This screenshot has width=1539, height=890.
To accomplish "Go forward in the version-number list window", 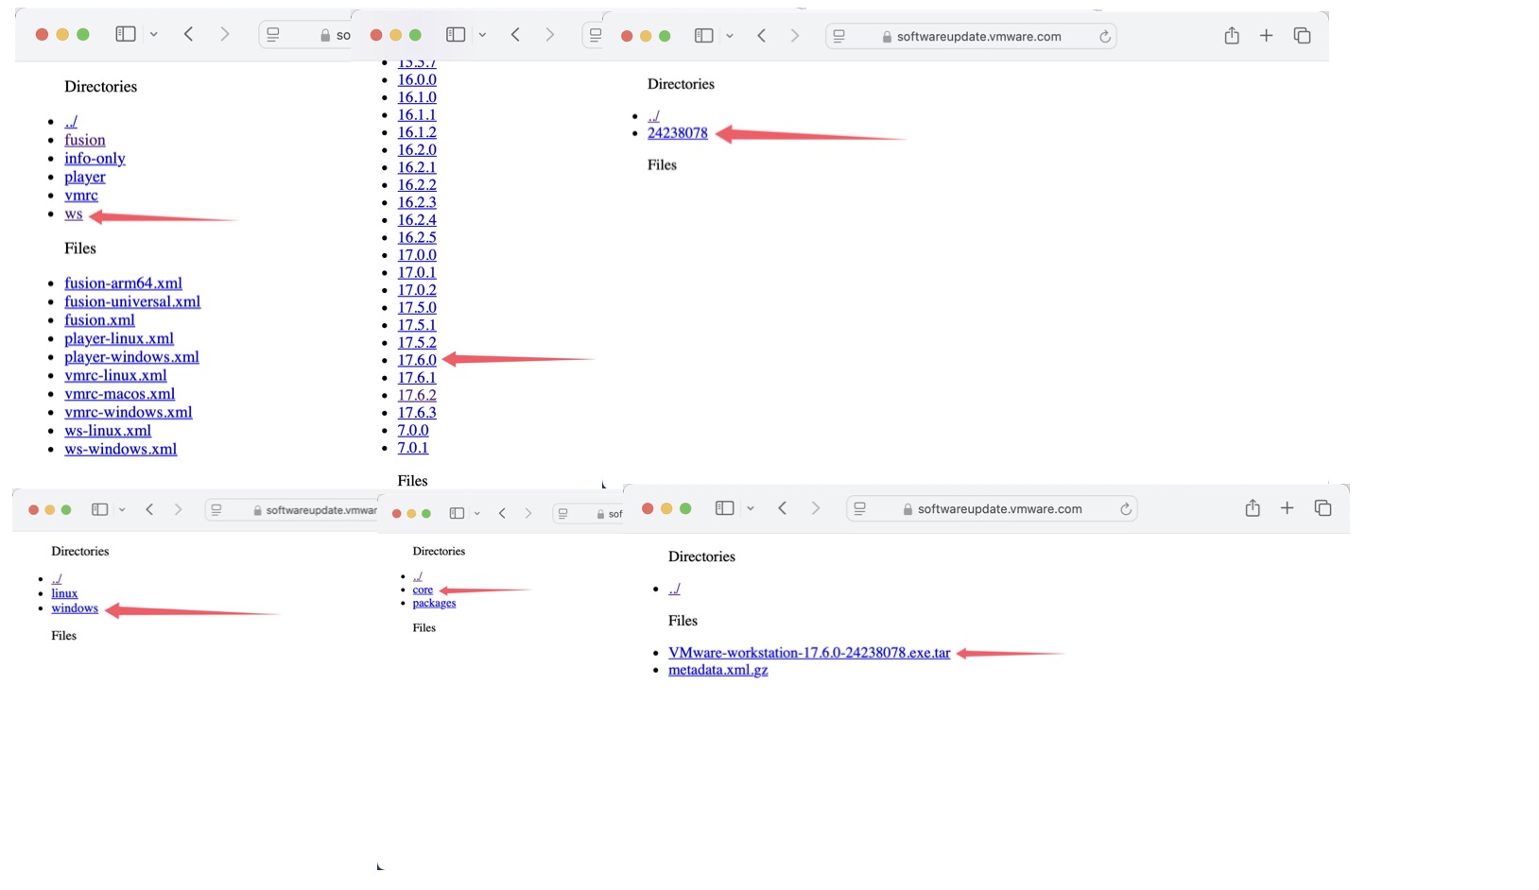I will (549, 35).
